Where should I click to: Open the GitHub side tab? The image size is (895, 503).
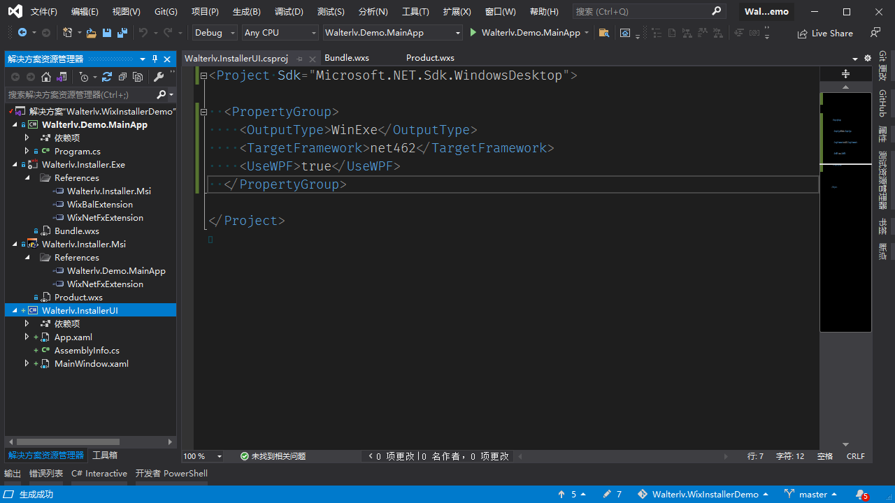point(882,103)
